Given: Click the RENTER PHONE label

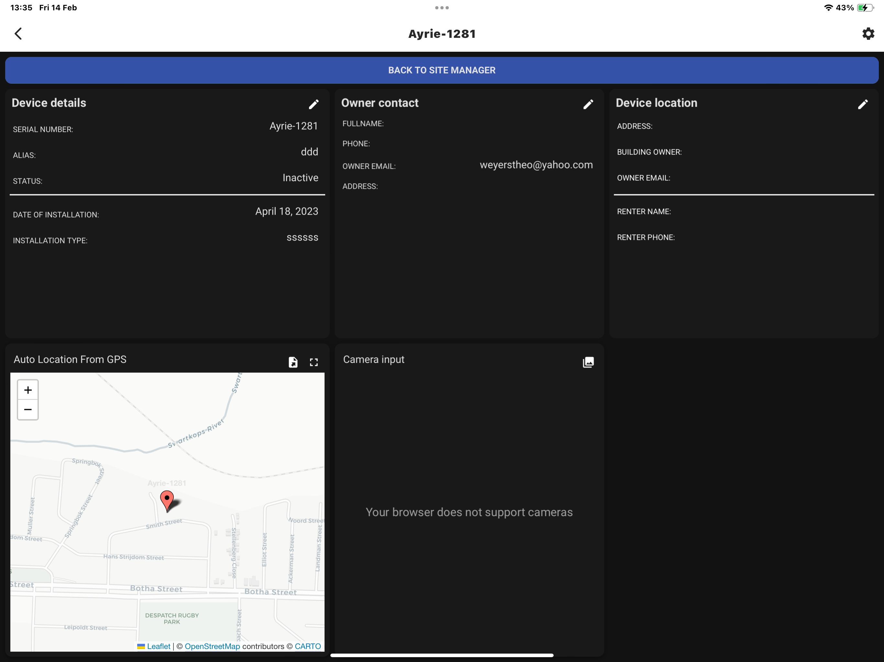Looking at the screenshot, I should [646, 238].
